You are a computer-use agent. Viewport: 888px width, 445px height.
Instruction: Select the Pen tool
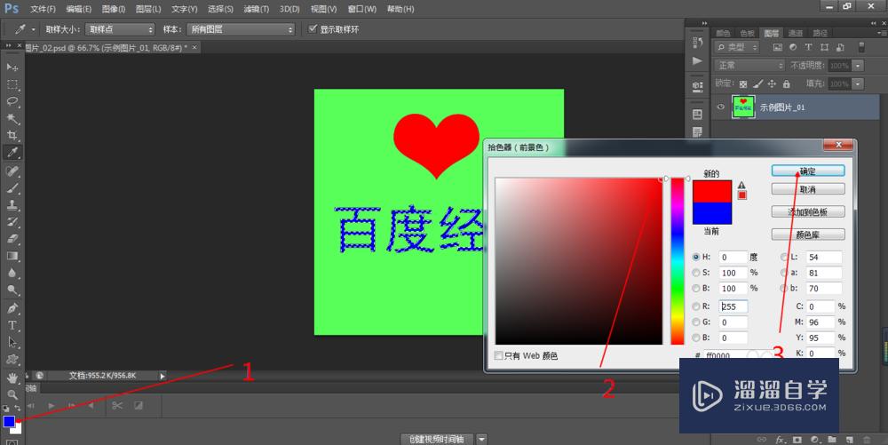[12, 308]
